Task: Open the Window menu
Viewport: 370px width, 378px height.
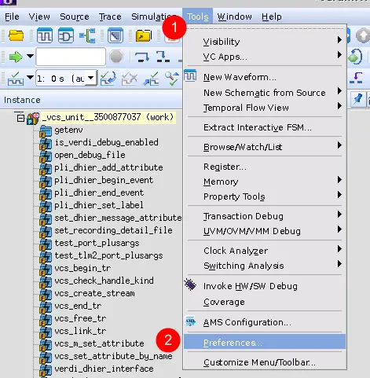Action: coord(234,17)
